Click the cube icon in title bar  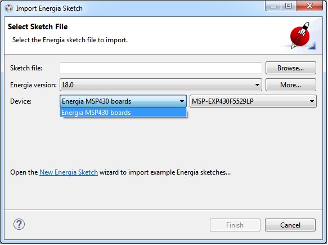coord(9,8)
